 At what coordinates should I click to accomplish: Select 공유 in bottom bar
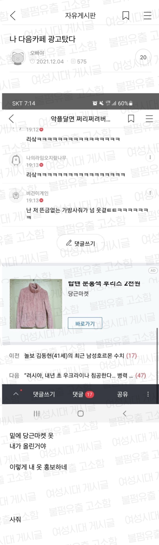[x=122, y=394]
